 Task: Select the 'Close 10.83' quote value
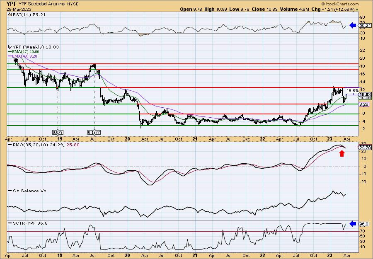coord(264,9)
